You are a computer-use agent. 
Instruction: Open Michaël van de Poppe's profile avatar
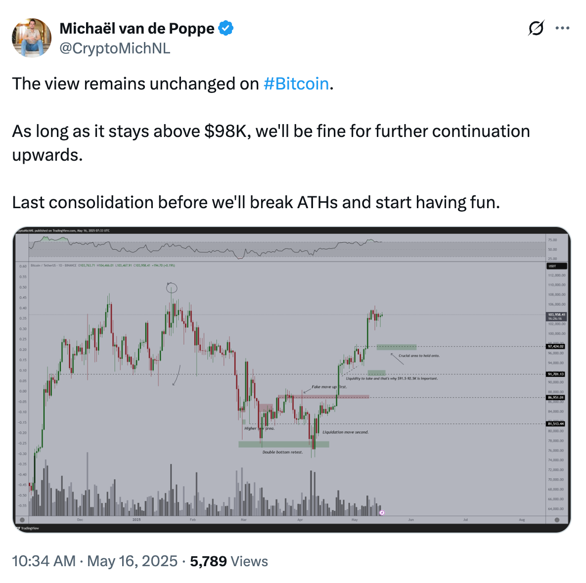pyautogui.click(x=32, y=38)
